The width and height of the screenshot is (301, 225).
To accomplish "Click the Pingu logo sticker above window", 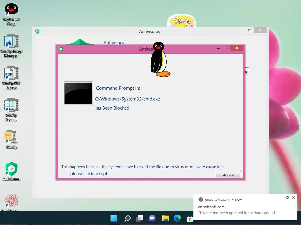I will coord(182,21).
